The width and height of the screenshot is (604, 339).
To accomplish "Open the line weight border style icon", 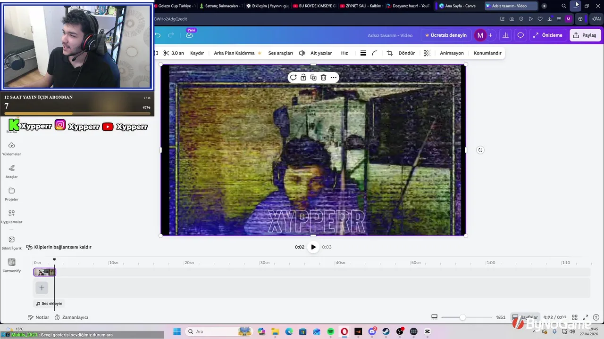I will pyautogui.click(x=363, y=53).
